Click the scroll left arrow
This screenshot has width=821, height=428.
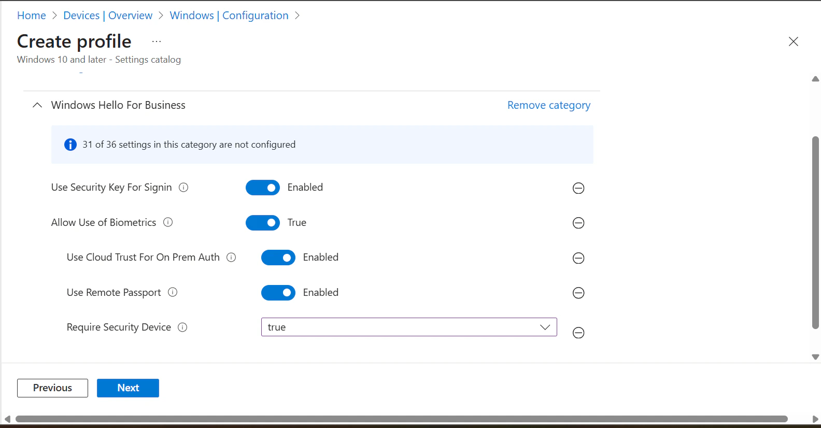[7, 419]
